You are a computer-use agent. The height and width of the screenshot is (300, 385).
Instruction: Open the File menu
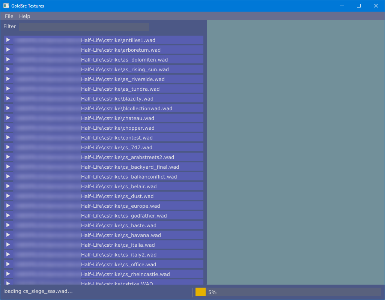point(9,16)
